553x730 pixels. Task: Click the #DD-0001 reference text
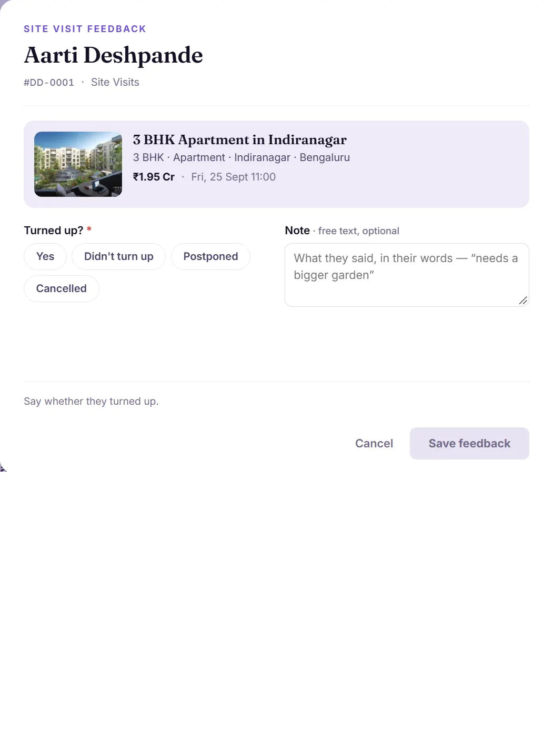(x=49, y=83)
